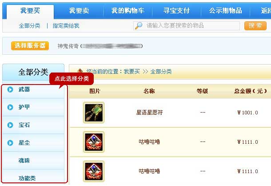Open the second 咕噜咕噜 item image

tap(94, 171)
